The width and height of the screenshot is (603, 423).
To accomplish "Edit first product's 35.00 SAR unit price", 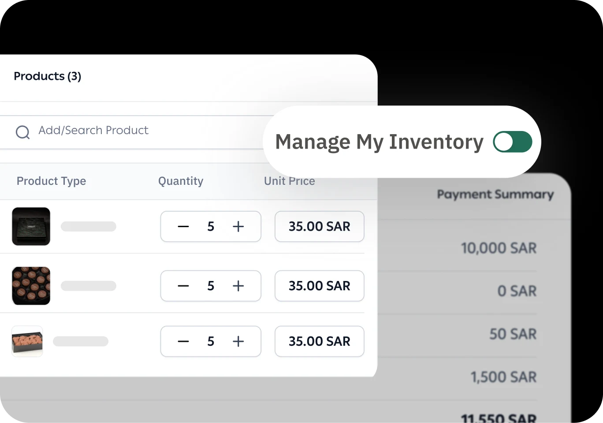I will click(319, 227).
